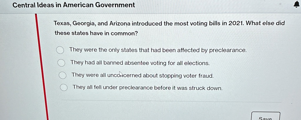Image resolution: width=301 pixels, height=120 pixels.
Task: Click the word 'preclearance.' ending the first answer
Action: (x=228, y=50)
